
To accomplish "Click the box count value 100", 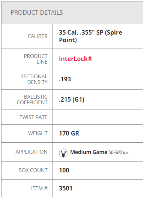I will pos(64,171).
